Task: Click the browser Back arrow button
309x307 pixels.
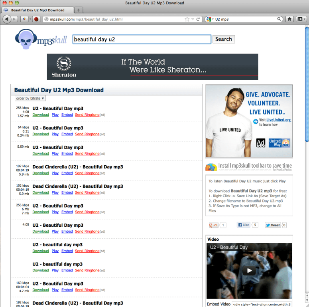Action: click(6, 19)
